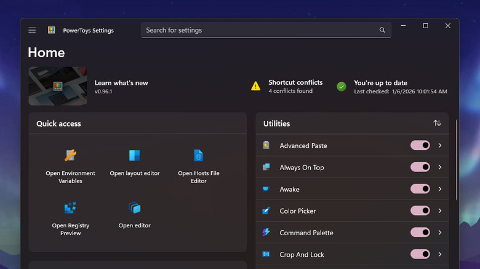Select the Command Palette label
The image size is (480, 269).
coord(306,233)
